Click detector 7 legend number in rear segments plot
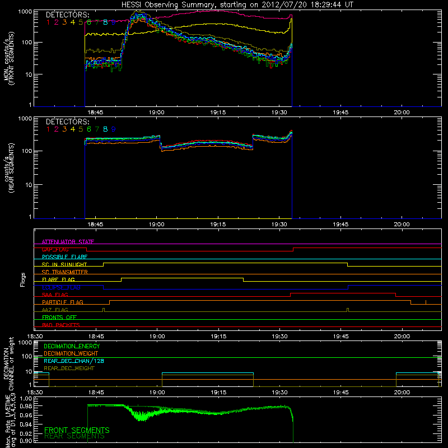 click(97, 129)
